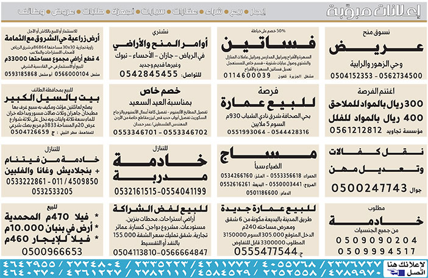Click the للبيع لفض الشراكة headline
The height and width of the screenshot is (278, 428).
click(160, 209)
